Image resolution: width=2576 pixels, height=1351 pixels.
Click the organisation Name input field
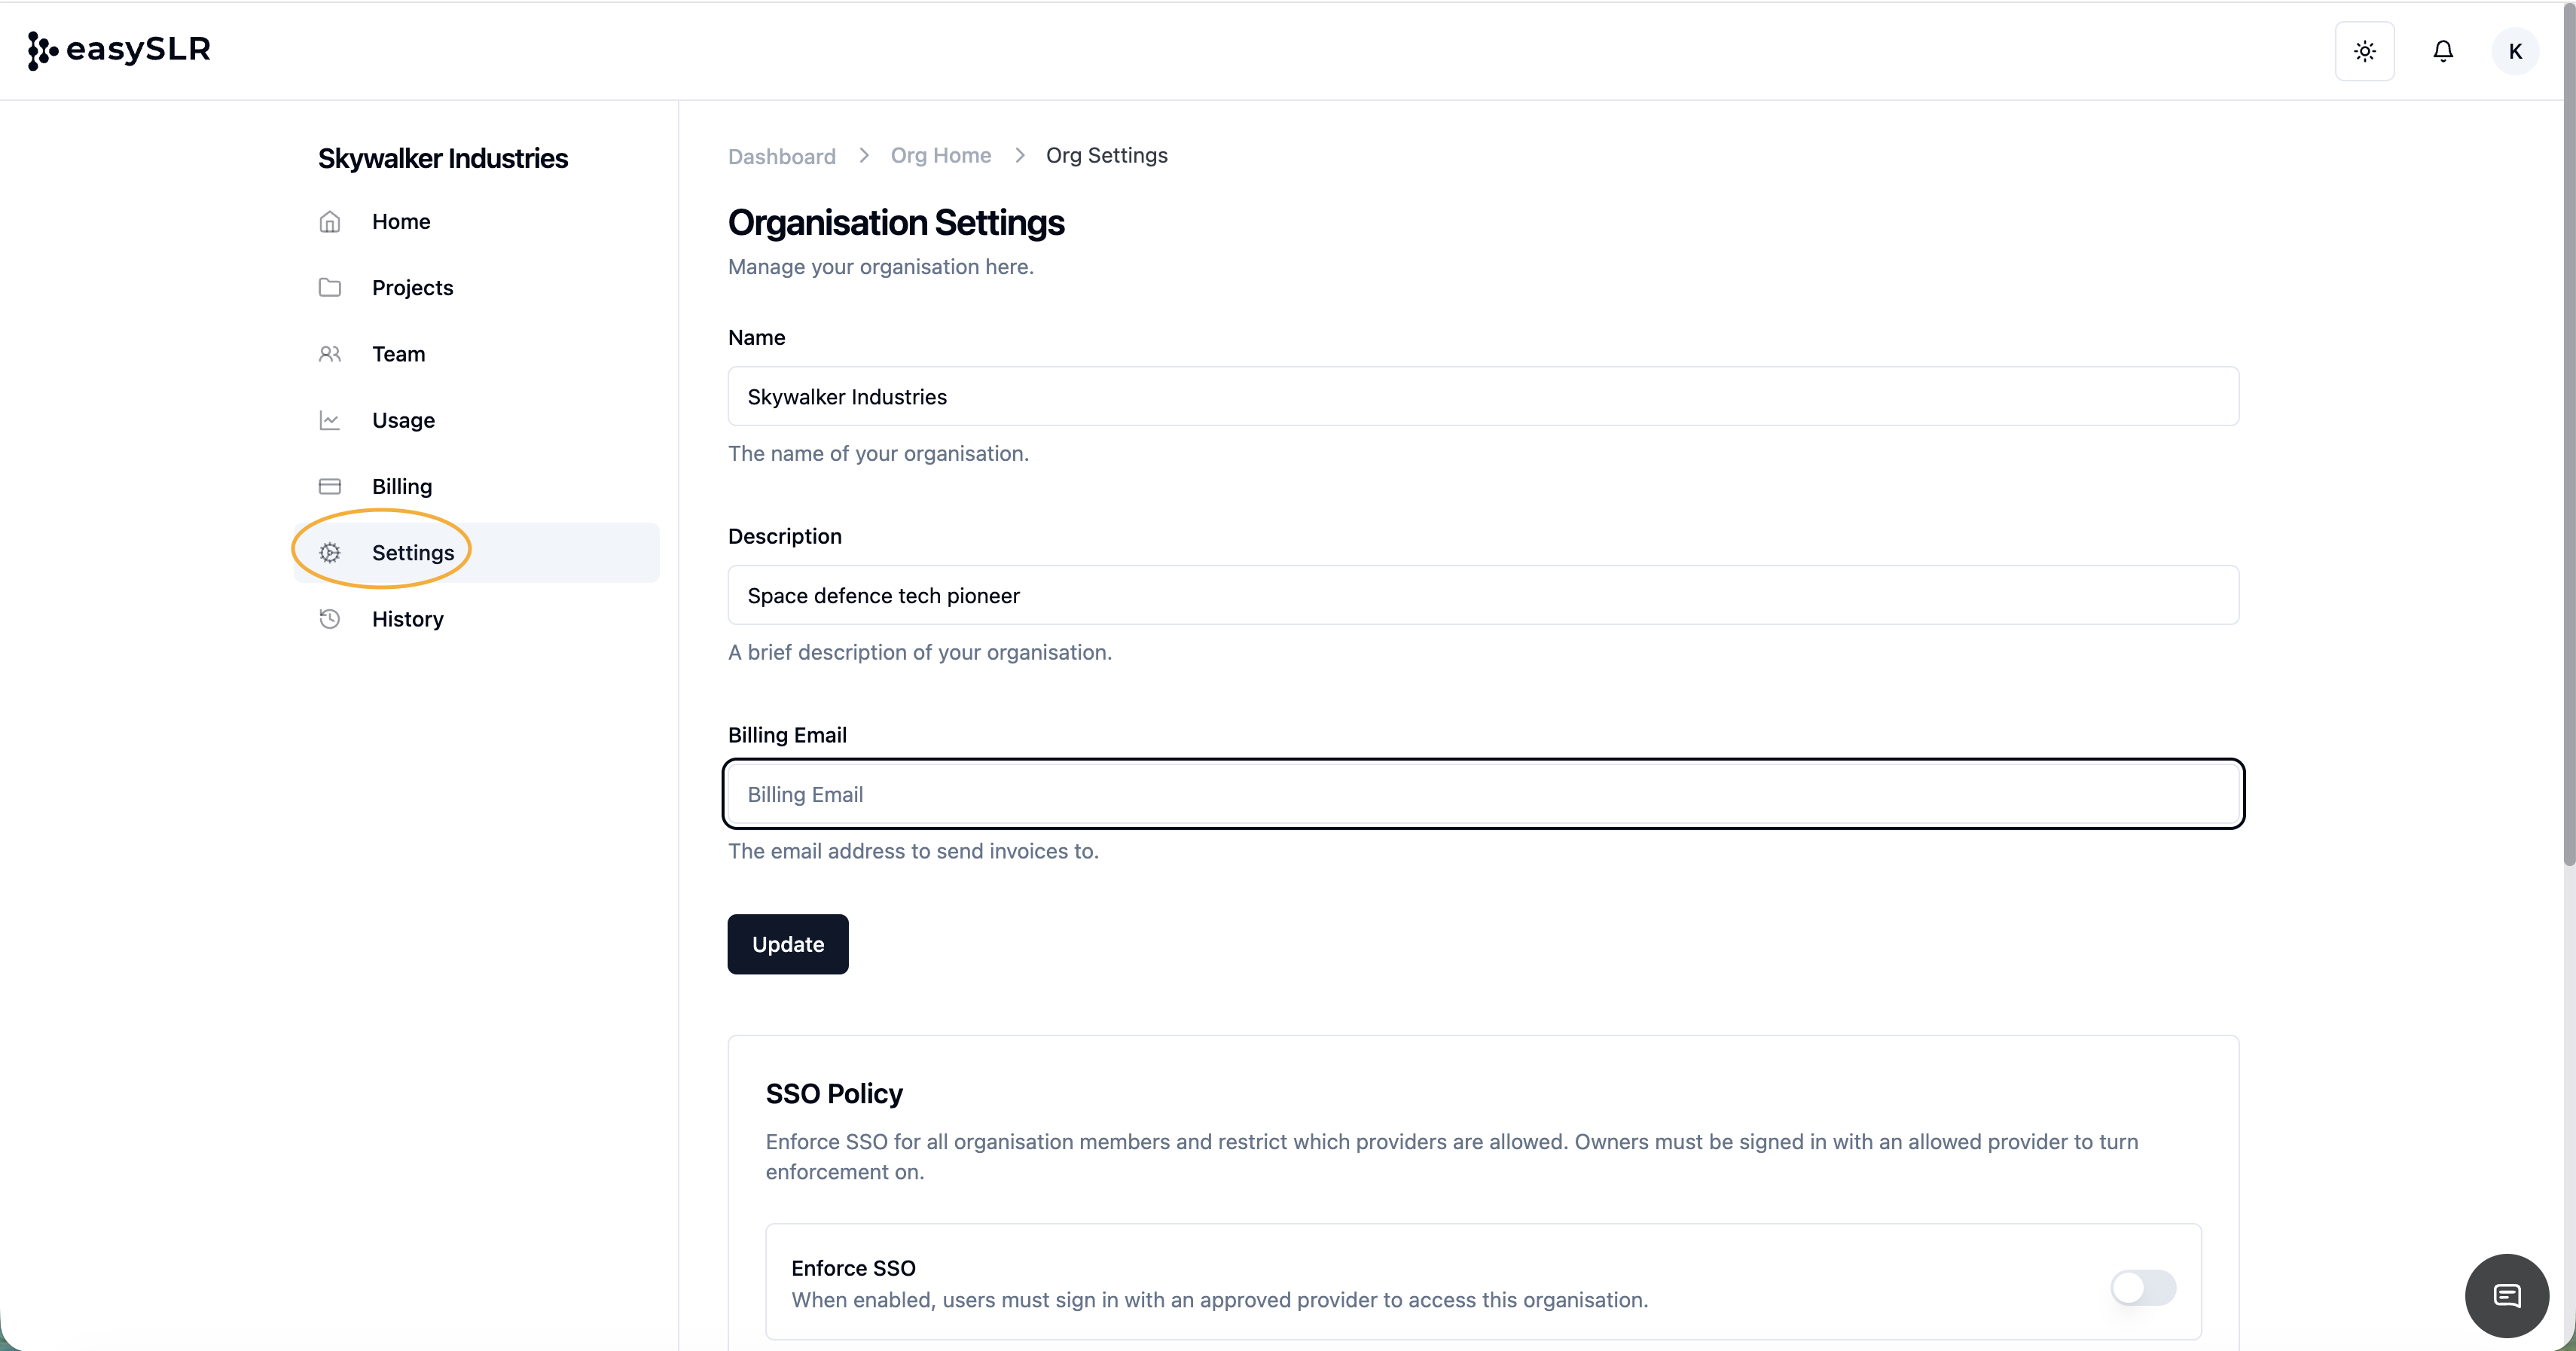[1482, 397]
